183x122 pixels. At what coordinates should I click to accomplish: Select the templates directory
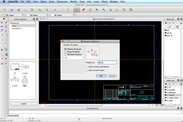pyautogui.click(x=16, y=28)
